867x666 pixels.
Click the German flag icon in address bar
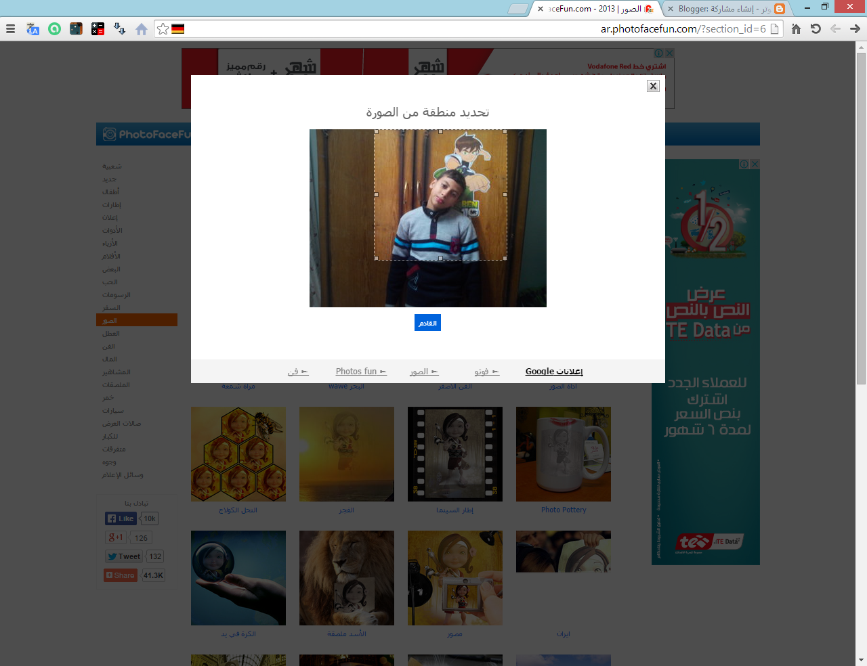point(178,29)
